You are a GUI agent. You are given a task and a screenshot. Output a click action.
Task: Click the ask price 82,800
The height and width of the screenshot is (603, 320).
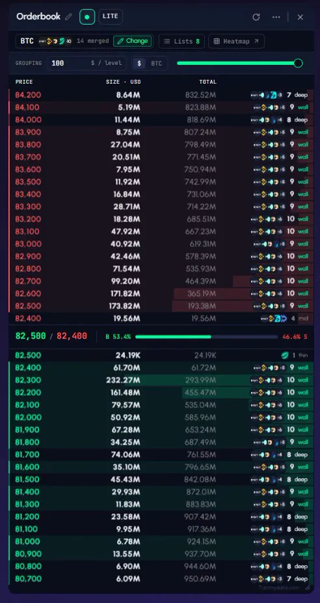tap(28, 268)
